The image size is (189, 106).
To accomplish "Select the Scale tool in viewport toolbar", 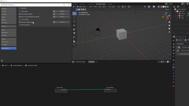I will 74,29.
